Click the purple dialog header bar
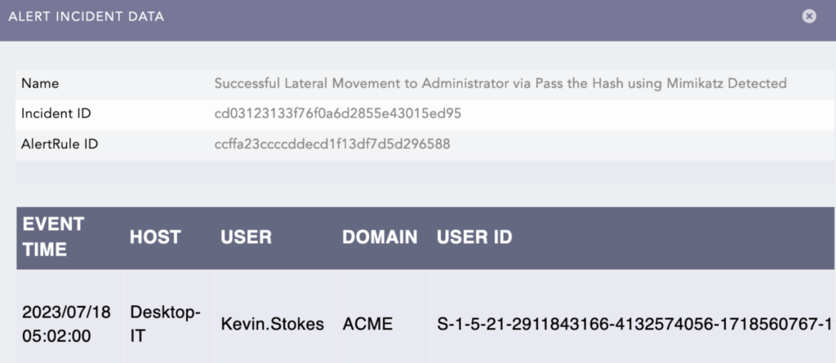The height and width of the screenshot is (363, 836). 418,20
